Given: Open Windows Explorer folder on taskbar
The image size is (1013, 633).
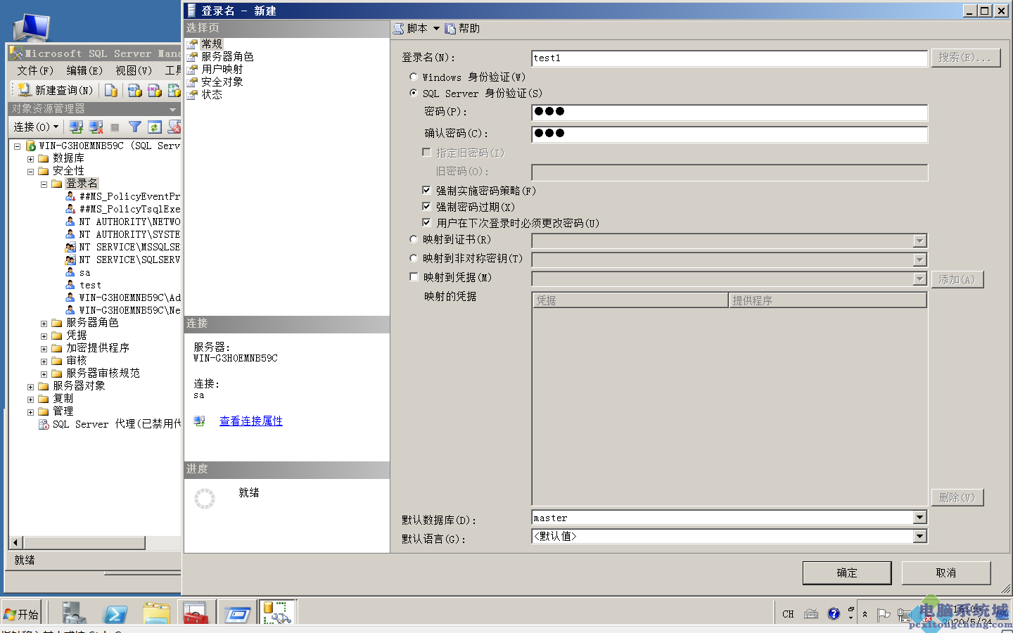Looking at the screenshot, I should 156,613.
